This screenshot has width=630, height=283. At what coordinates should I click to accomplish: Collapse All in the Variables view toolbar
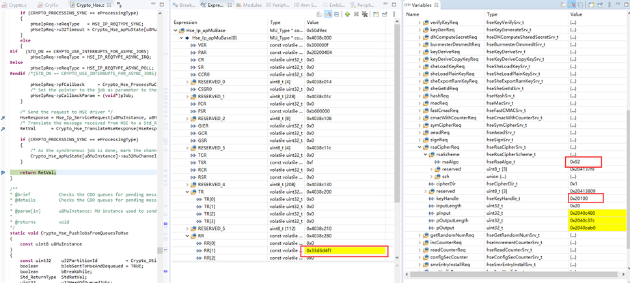click(x=579, y=4)
